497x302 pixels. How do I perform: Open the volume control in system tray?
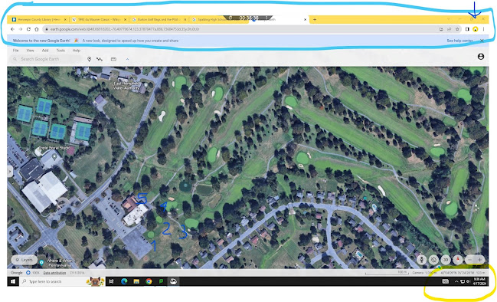pyautogui.click(x=468, y=281)
